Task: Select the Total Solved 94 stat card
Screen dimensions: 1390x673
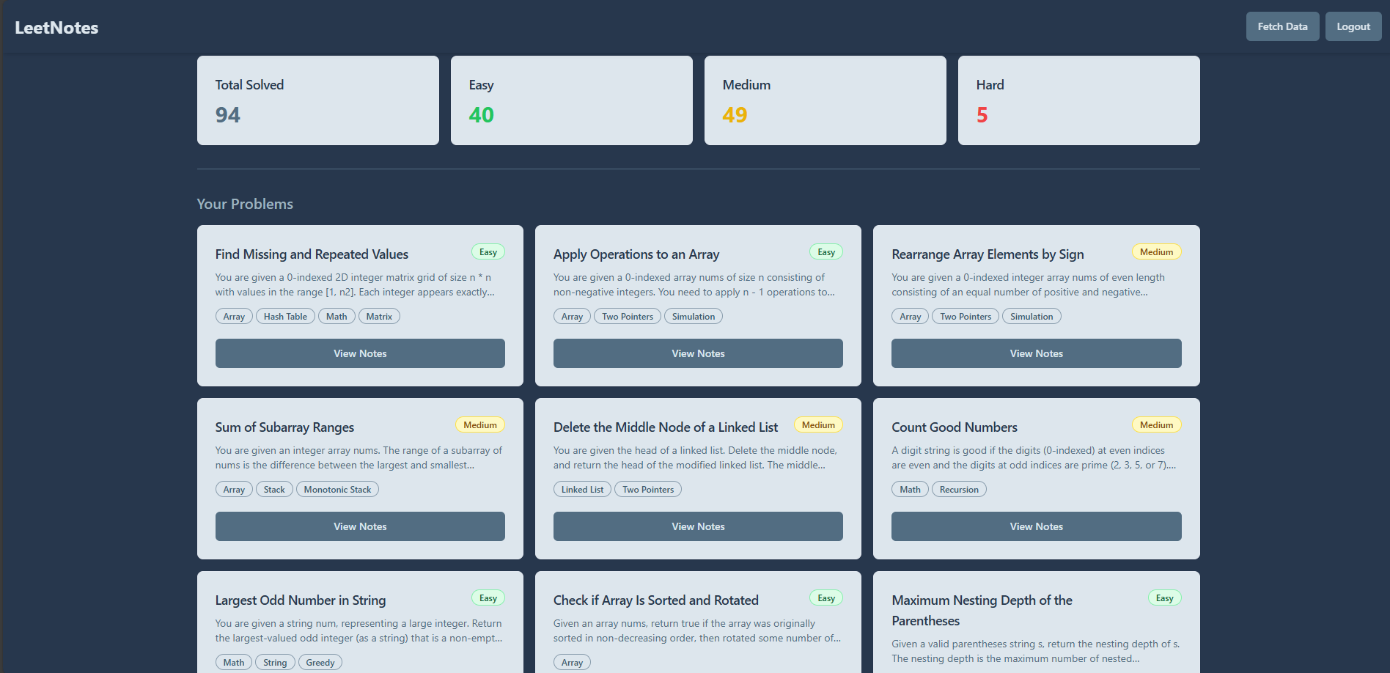Action: pos(318,100)
